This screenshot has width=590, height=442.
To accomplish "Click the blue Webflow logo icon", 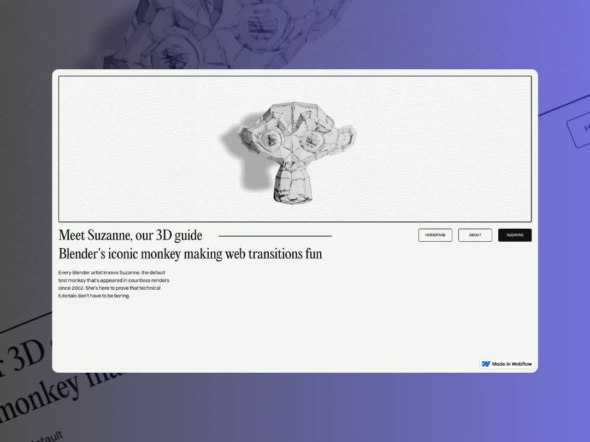I will (487, 363).
